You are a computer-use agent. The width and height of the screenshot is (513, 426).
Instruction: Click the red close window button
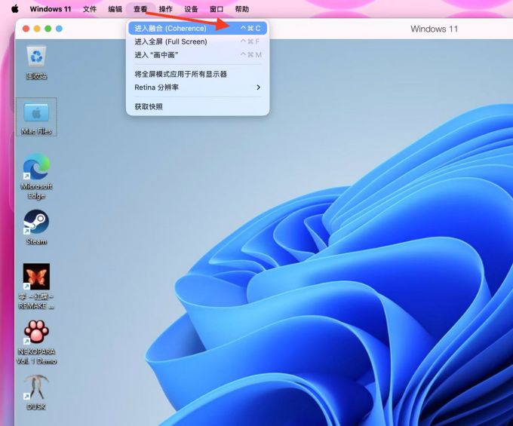[x=26, y=29]
